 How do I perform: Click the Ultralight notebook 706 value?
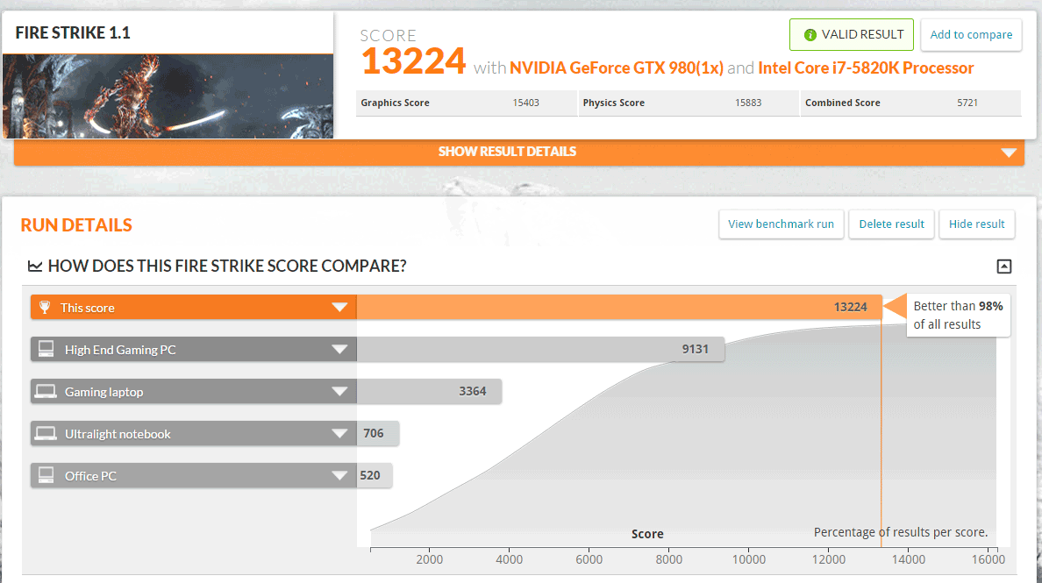point(374,434)
